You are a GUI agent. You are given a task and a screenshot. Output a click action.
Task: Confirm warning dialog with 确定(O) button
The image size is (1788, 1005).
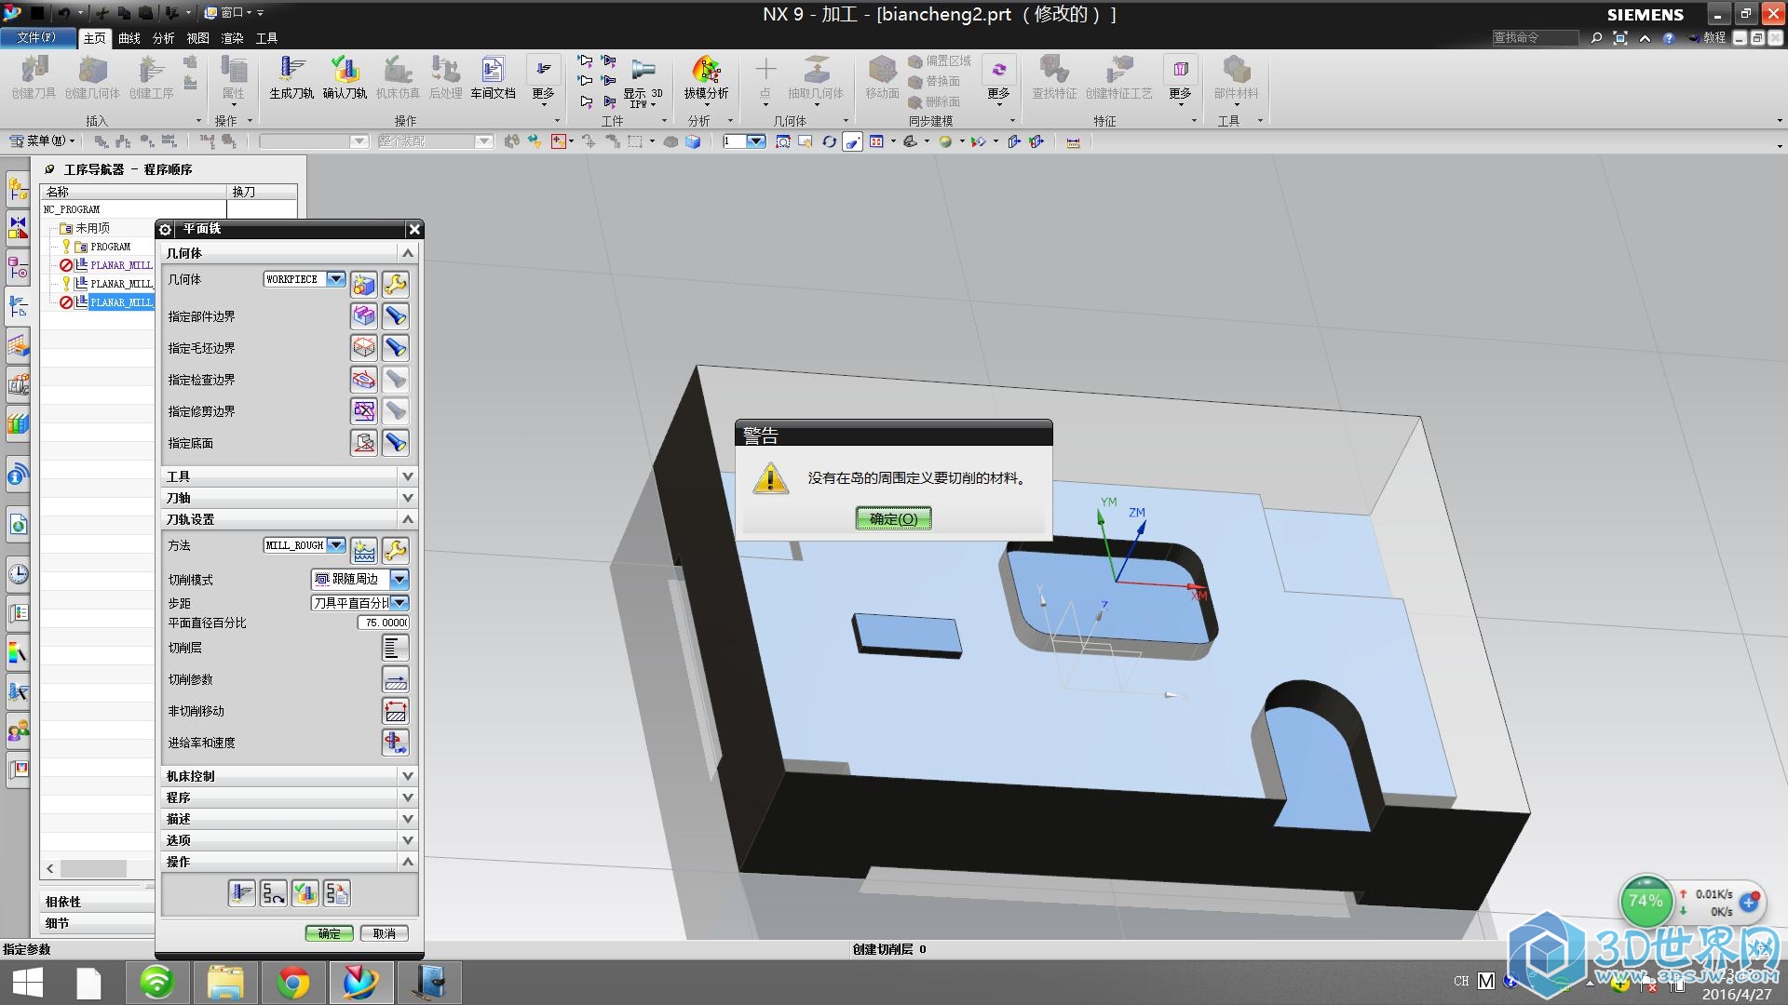click(894, 519)
